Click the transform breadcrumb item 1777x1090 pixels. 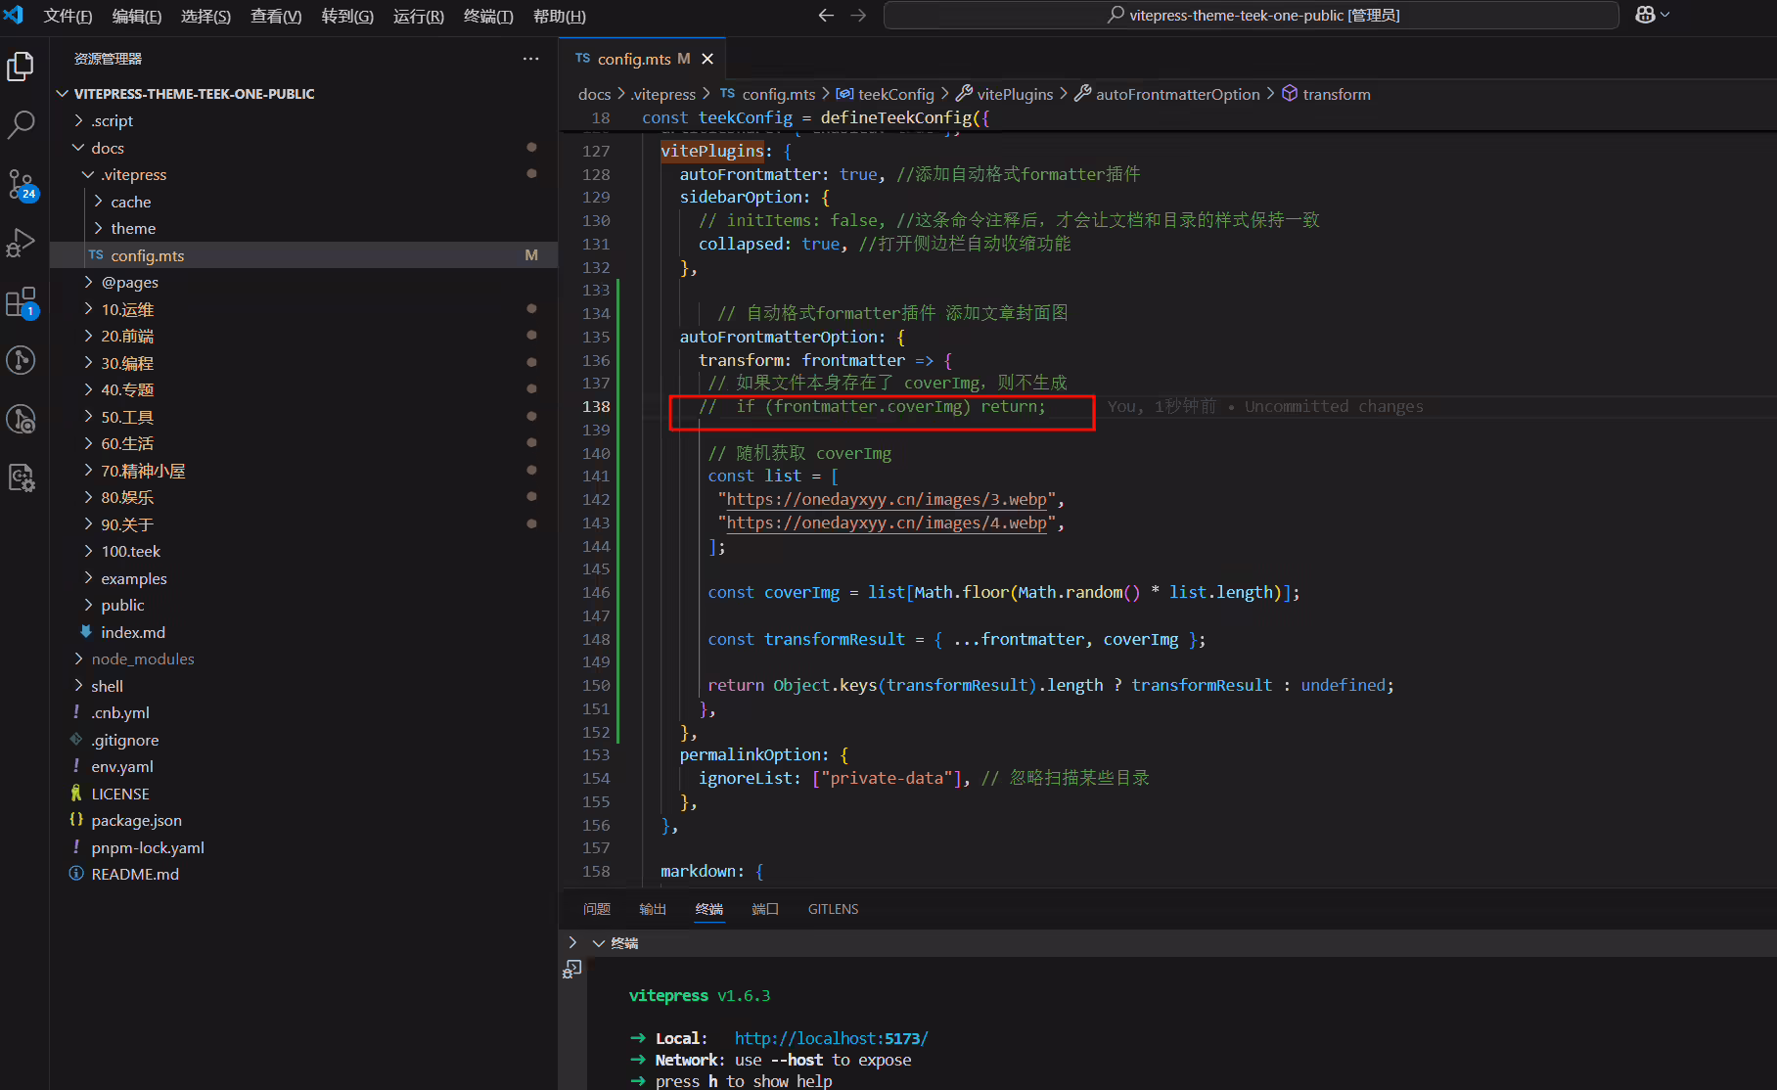pos(1326,94)
